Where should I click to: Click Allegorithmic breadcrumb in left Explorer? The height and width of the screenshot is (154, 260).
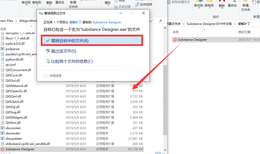[x=28, y=21]
